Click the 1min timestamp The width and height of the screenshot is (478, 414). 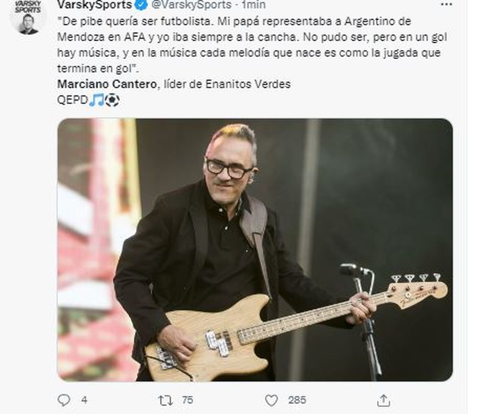(253, 5)
